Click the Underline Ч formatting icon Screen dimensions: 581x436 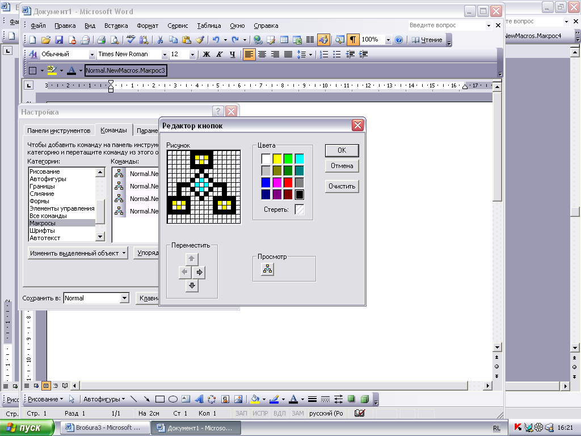coord(232,54)
